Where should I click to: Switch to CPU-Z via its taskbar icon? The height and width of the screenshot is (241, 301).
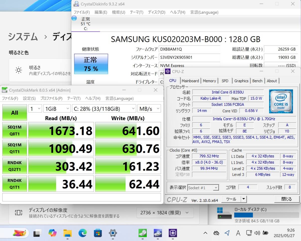point(173,233)
